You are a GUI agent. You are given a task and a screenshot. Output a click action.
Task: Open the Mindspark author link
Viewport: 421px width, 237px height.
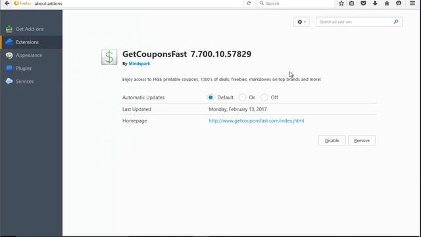(139, 64)
